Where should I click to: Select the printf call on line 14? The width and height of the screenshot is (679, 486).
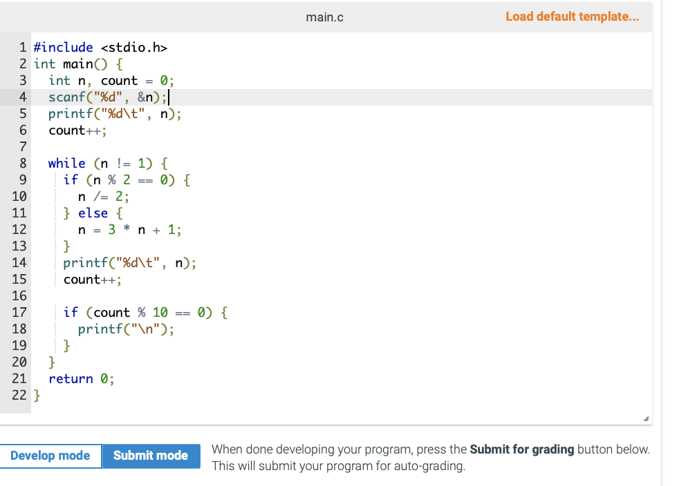(x=129, y=262)
